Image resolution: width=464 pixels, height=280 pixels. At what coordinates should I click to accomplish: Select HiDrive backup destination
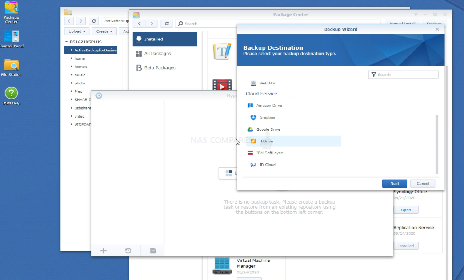click(x=293, y=141)
